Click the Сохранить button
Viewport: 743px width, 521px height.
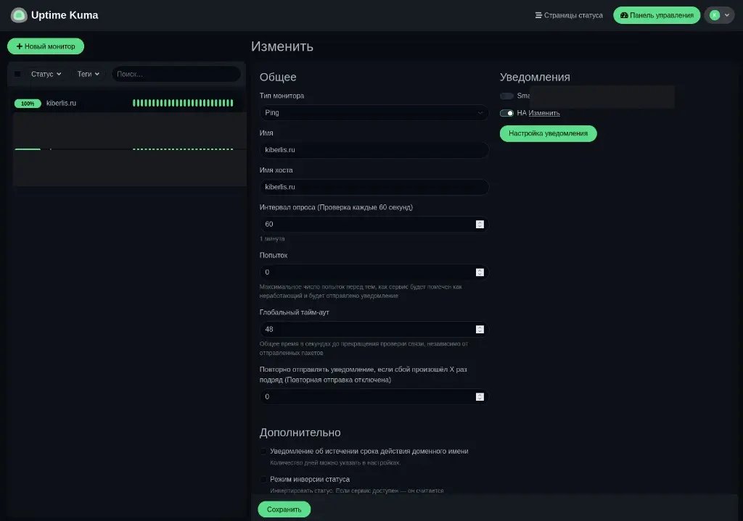pos(284,509)
